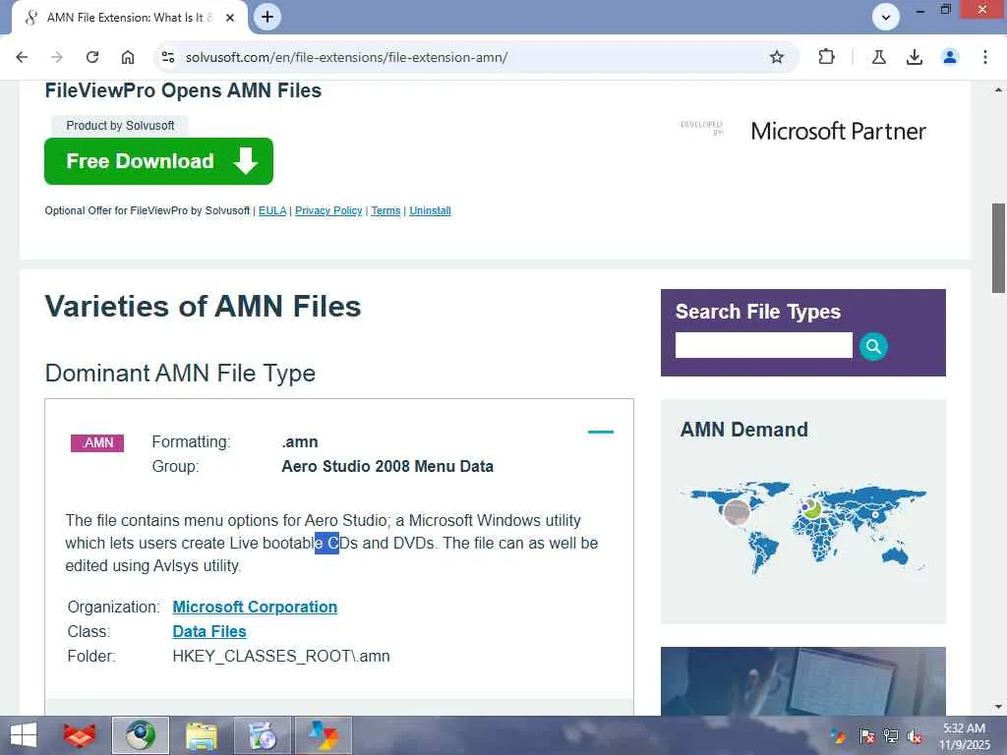Click the FileViewPro Opens AMN Files heading
Image resolution: width=1007 pixels, height=755 pixels.
183,90
